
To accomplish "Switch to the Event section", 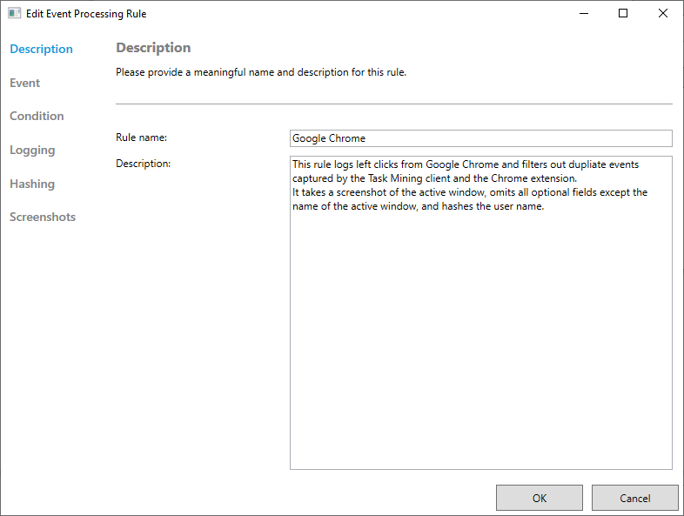I will [x=24, y=83].
